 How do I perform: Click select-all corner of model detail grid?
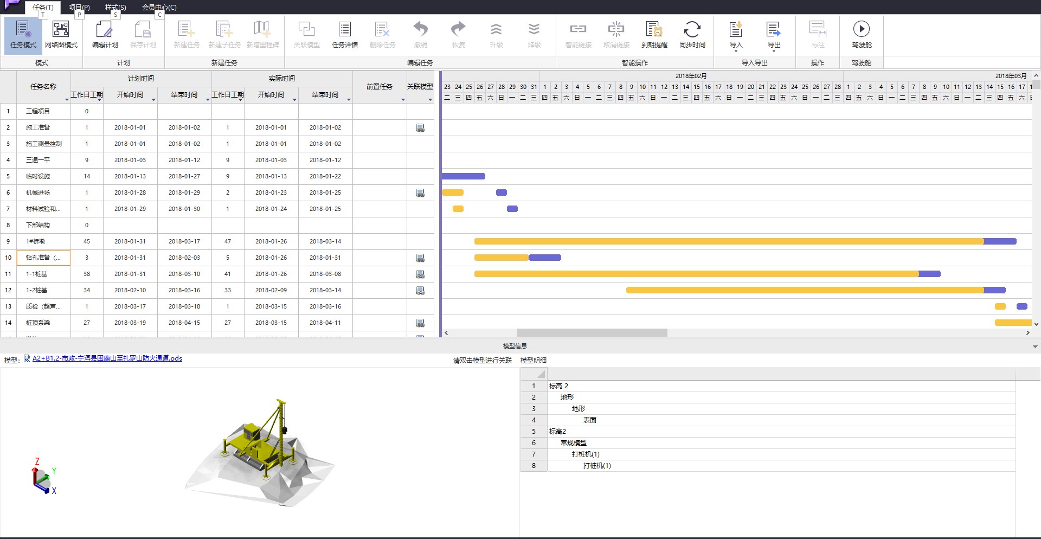[x=534, y=374]
